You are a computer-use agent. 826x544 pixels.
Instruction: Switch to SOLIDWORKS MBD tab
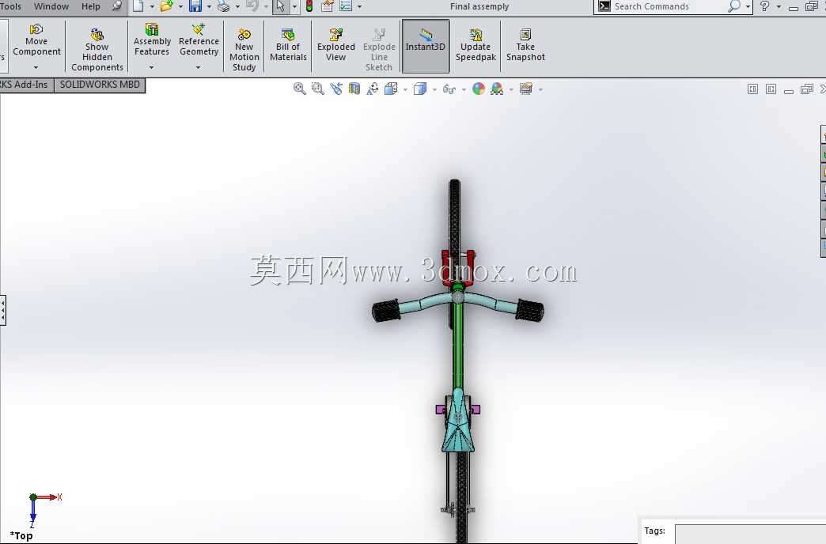coord(100,85)
